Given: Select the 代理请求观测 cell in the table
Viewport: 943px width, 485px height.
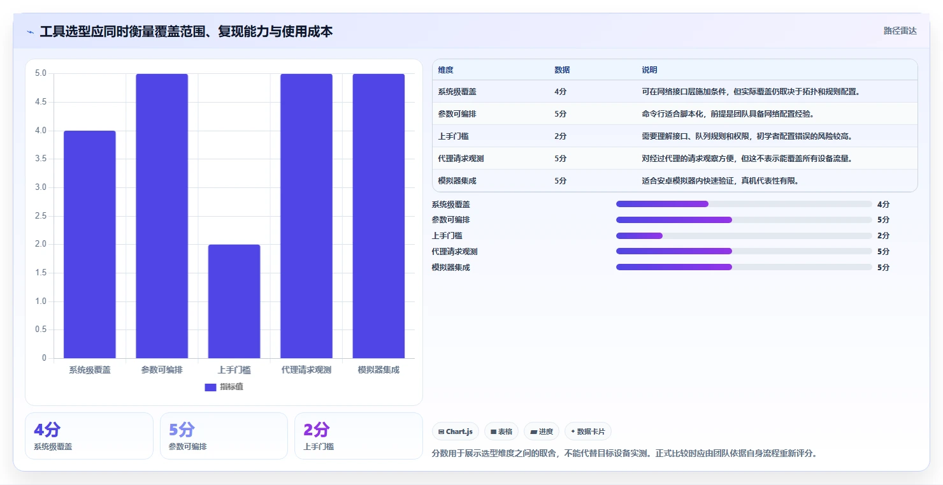Looking at the screenshot, I should coord(461,159).
